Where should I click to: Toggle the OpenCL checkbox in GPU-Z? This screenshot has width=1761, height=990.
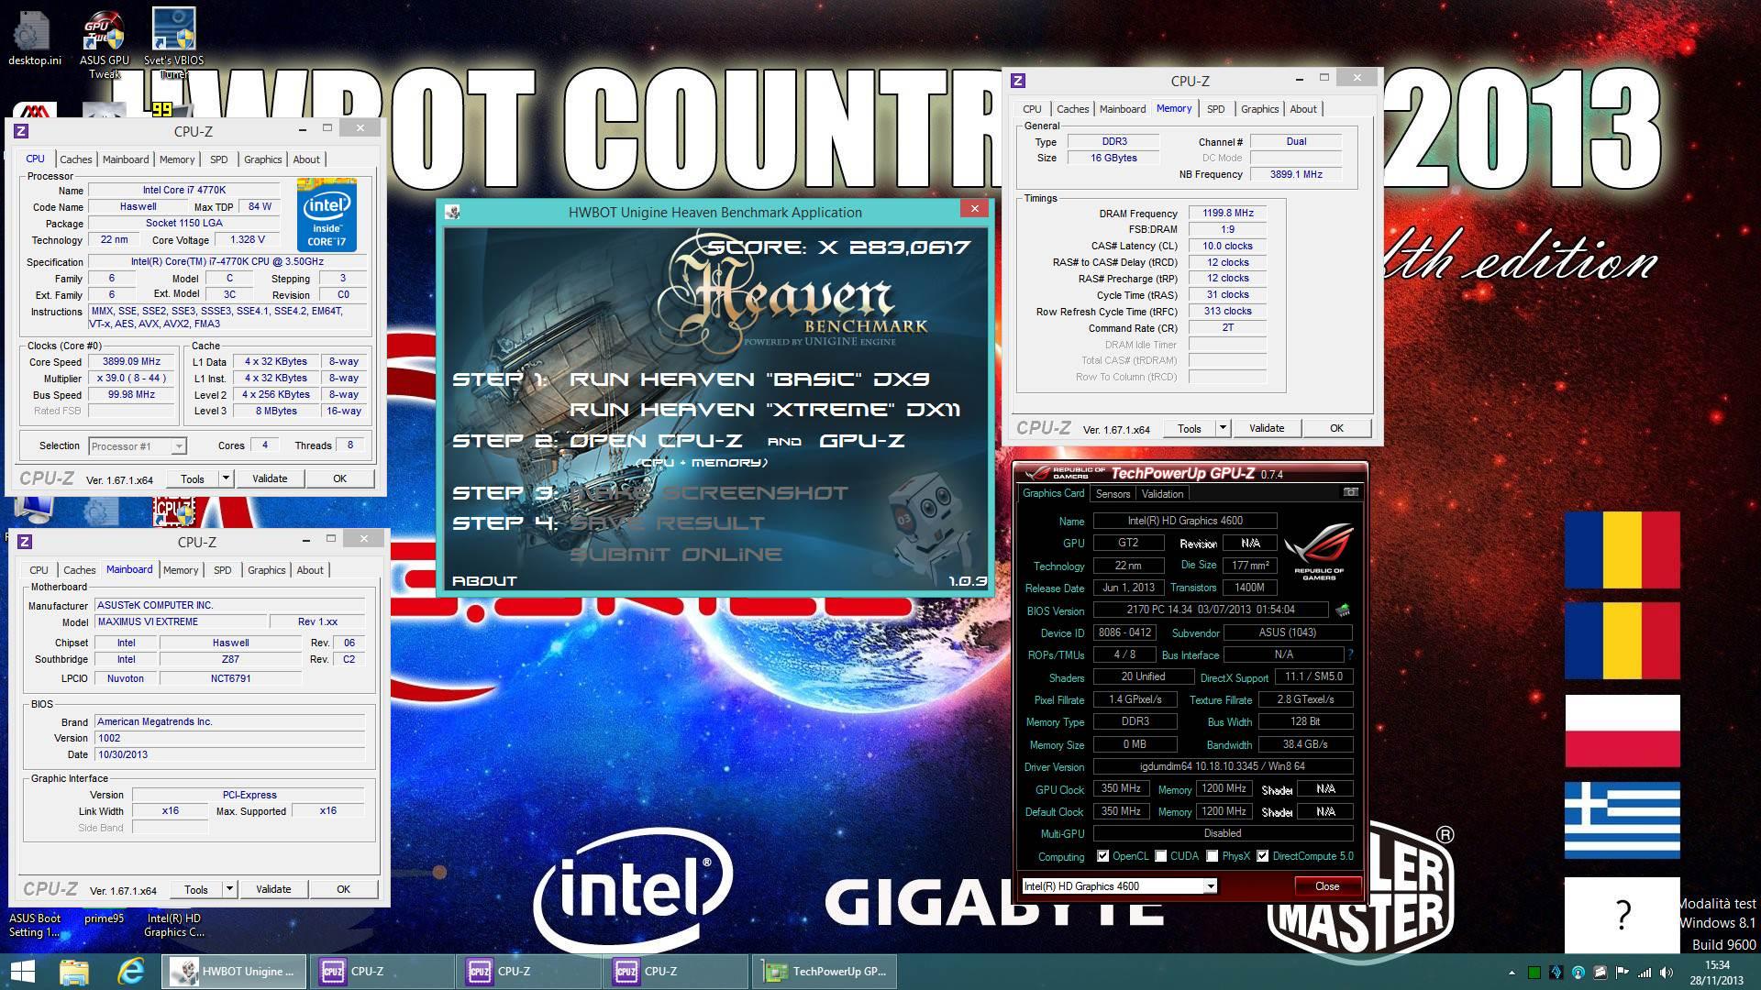pos(1102,856)
